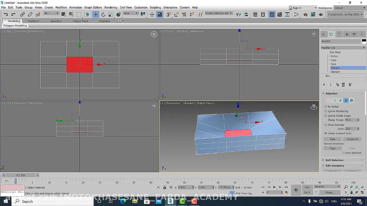The height and width of the screenshot is (206, 367).
Task: Expand the Soft Selection rollout
Action: click(x=334, y=160)
